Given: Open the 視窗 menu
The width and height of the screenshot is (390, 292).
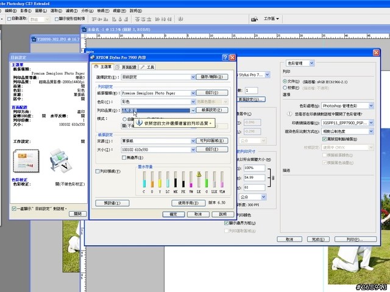Looking at the screenshot, I should (x=119, y=11).
